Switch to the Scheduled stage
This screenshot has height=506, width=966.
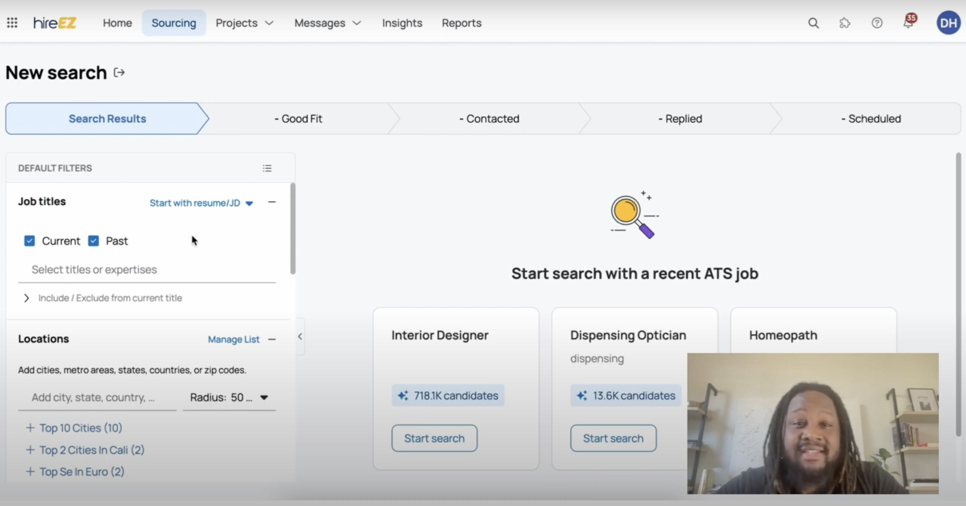pyautogui.click(x=871, y=119)
